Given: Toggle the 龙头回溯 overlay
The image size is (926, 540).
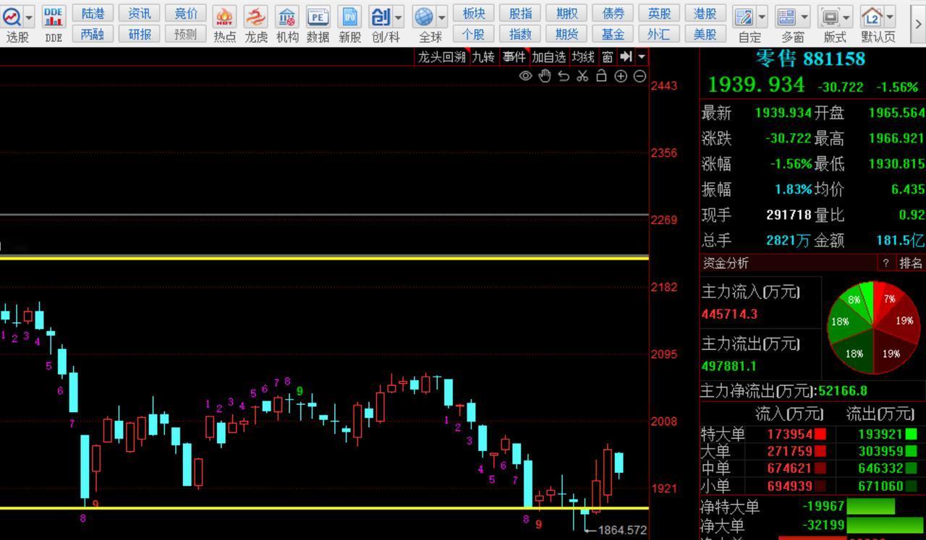Looking at the screenshot, I should 441,56.
